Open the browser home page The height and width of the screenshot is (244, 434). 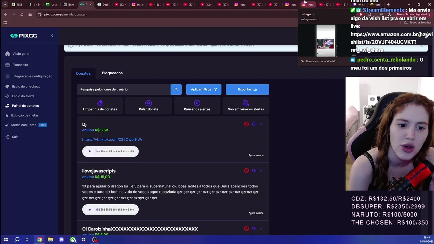click(x=30, y=14)
